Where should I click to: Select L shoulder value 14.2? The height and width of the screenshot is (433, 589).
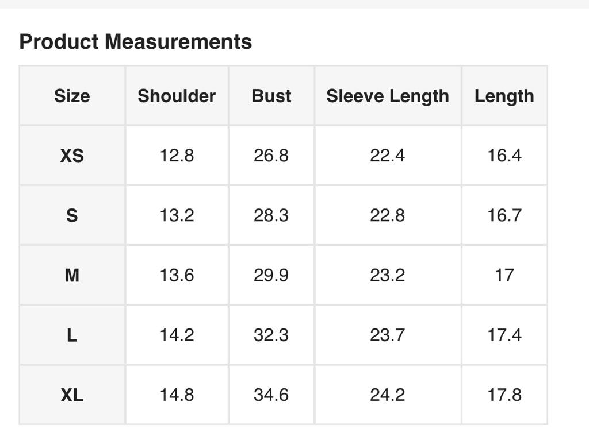coord(177,335)
